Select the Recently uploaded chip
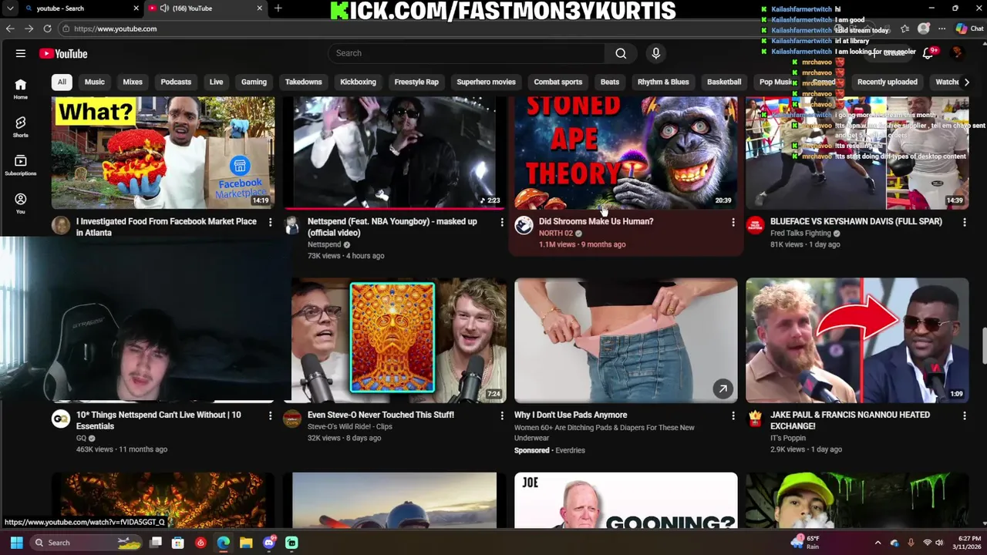 click(888, 82)
